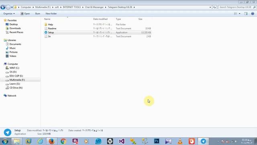Open the Learn (G:) drive
This screenshot has height=145, width=257.
[14, 84]
